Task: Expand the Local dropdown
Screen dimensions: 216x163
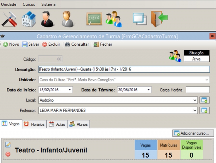Action: pos(195,100)
